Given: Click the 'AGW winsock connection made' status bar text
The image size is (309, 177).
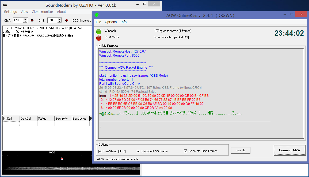Looking at the screenshot, I should (117, 159).
